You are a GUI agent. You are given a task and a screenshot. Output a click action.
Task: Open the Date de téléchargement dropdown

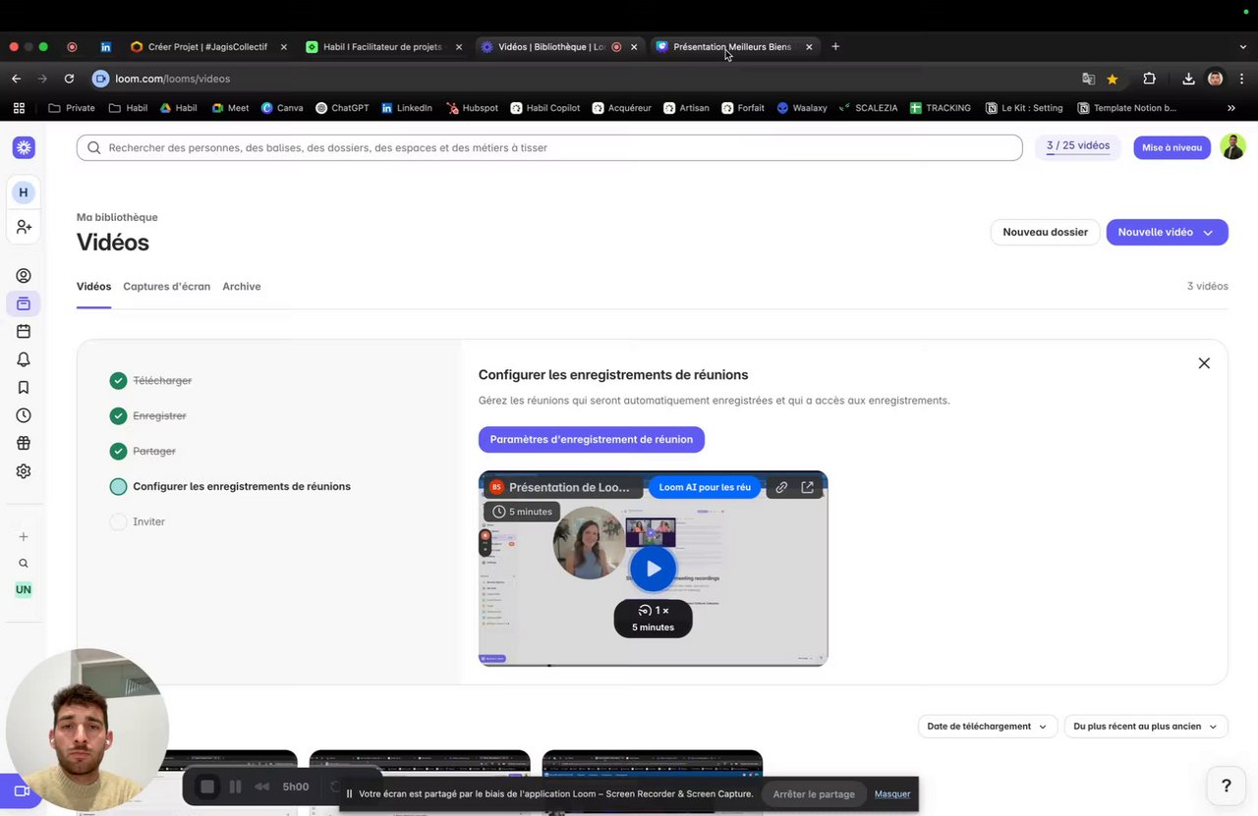click(x=987, y=727)
